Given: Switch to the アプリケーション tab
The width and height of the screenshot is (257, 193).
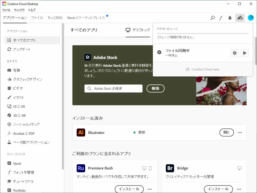Looking at the screenshot, I should [15, 18].
